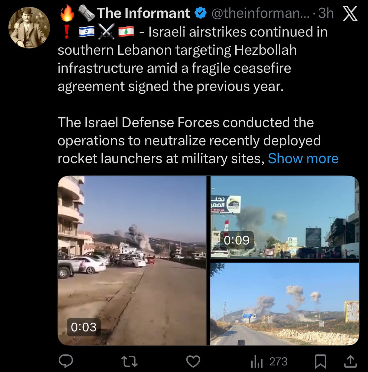Open The Informant's profile picture
Viewport: 368px width, 372px height.
pos(29,28)
